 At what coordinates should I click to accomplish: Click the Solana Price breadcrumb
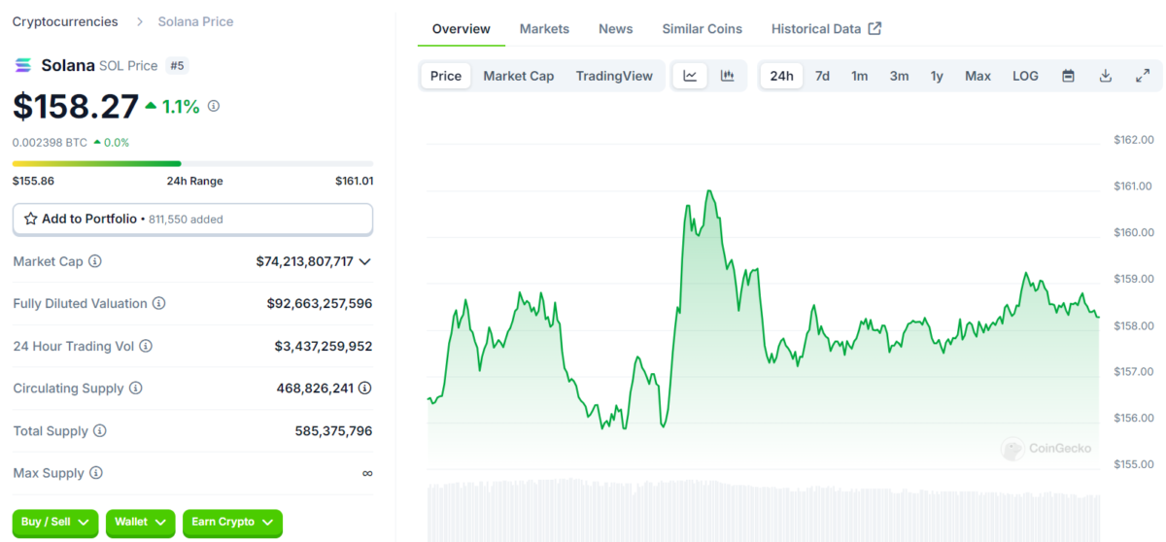point(195,21)
